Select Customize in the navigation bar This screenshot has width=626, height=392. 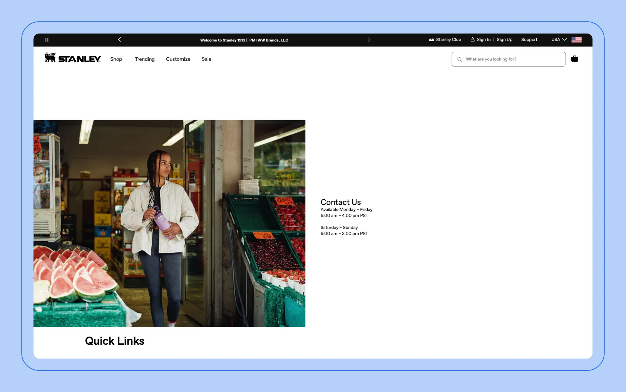click(178, 59)
